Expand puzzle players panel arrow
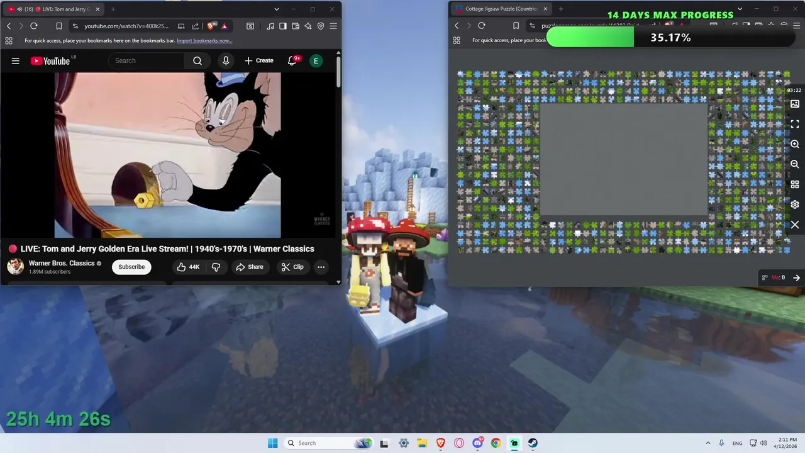This screenshot has width=805, height=453. coord(796,277)
